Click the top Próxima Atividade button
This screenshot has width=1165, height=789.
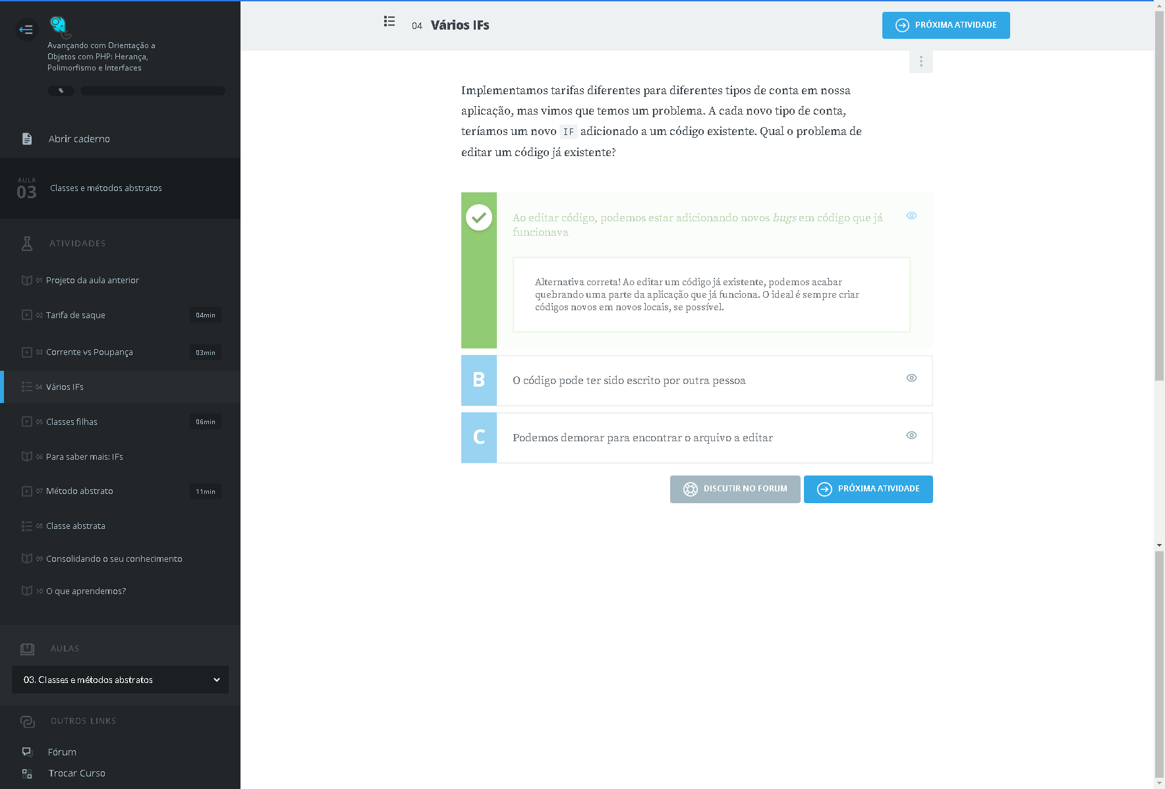point(946,25)
